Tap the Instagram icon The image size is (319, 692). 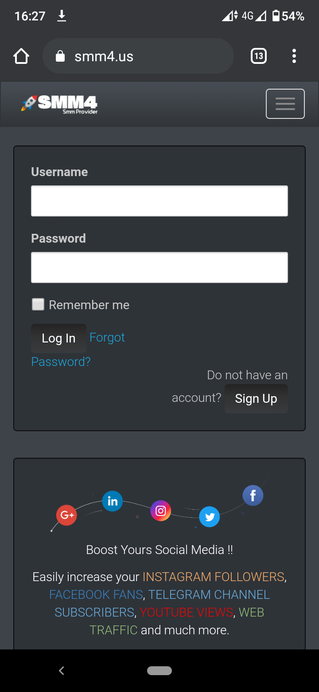pyautogui.click(x=160, y=511)
